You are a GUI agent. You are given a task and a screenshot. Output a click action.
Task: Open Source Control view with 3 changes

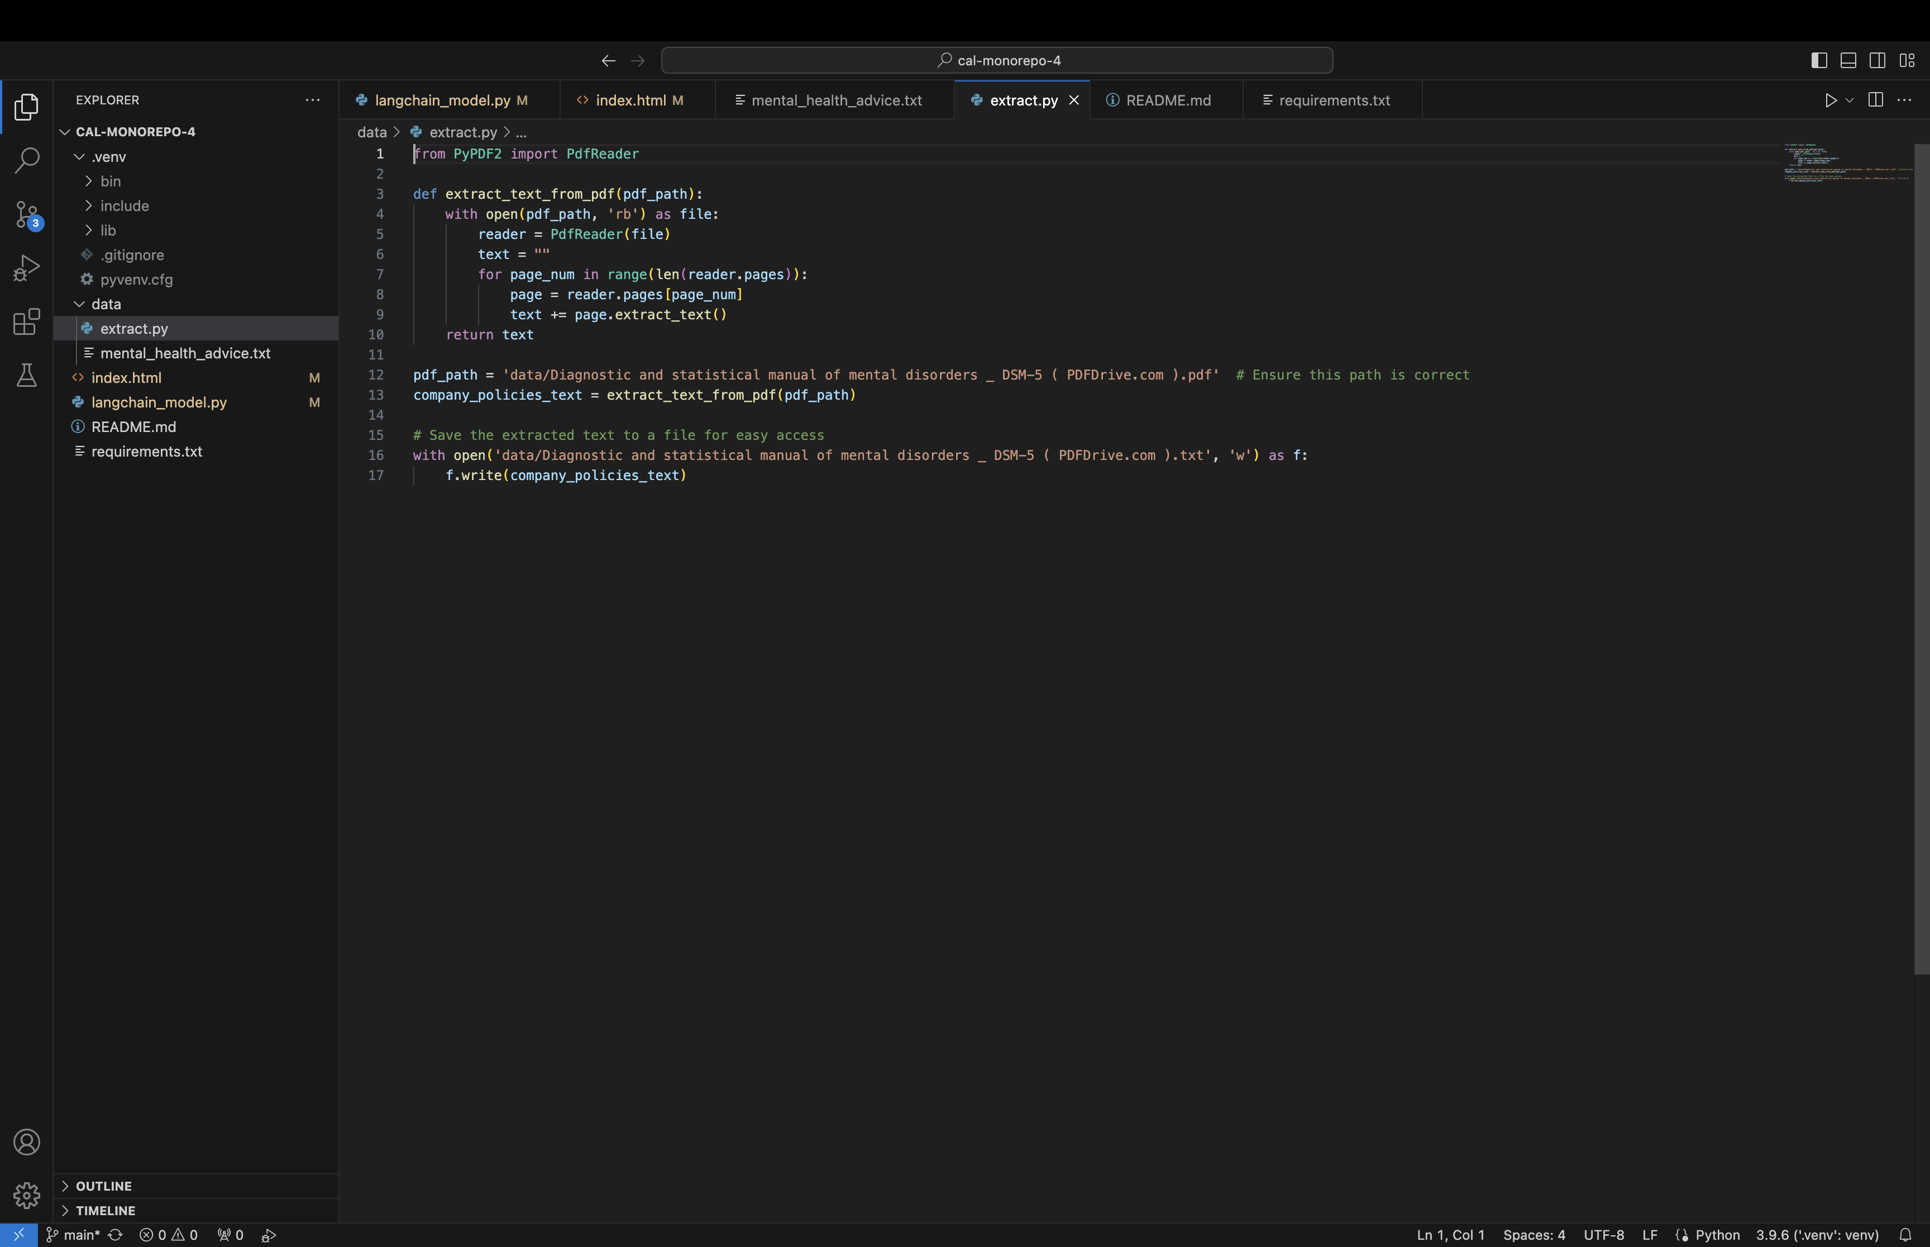(27, 214)
